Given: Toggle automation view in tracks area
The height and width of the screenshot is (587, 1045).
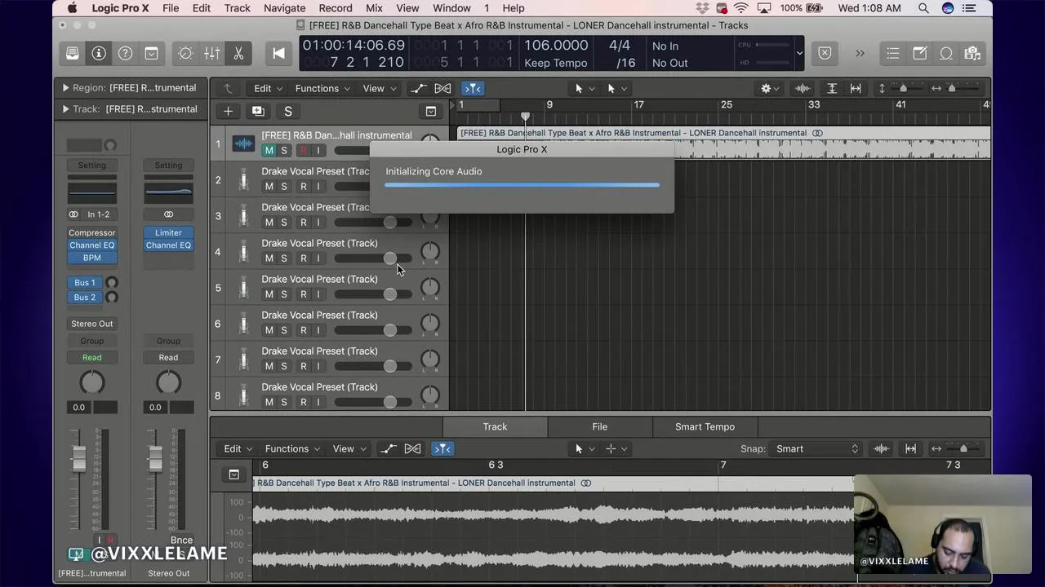Looking at the screenshot, I should point(418,88).
